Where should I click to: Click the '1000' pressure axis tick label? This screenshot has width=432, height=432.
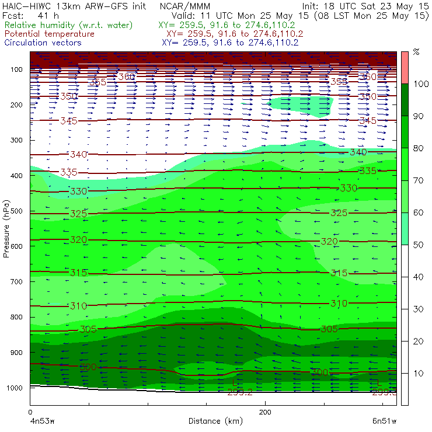(x=15, y=388)
